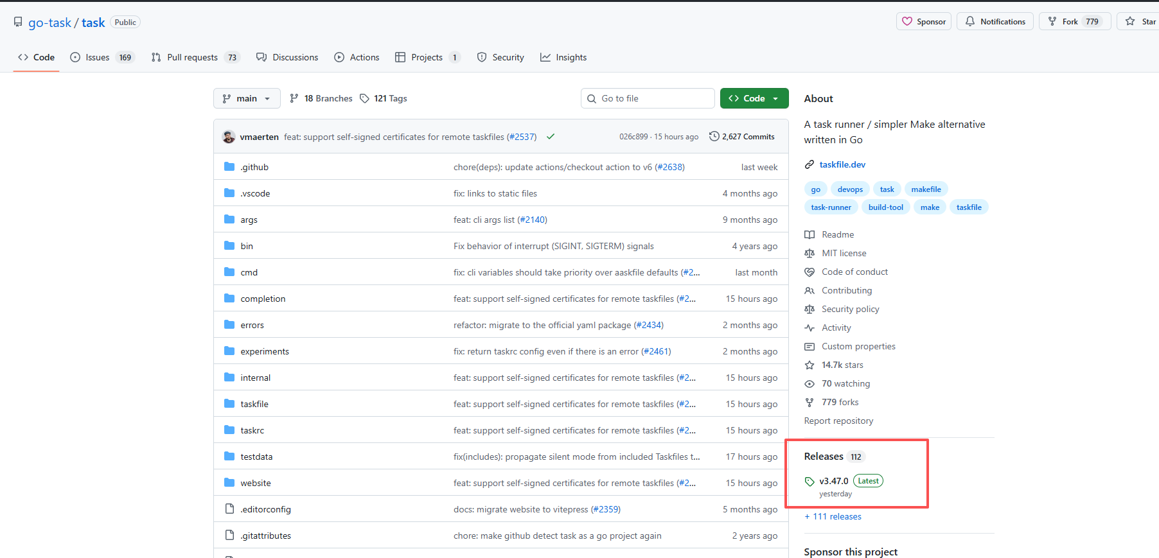Image resolution: width=1159 pixels, height=558 pixels.
Task: Click the cmd folder icon
Action: coord(229,272)
